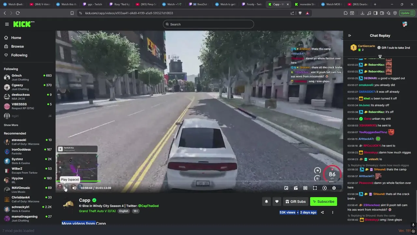Click the browser address bar URL

[x=129, y=13]
